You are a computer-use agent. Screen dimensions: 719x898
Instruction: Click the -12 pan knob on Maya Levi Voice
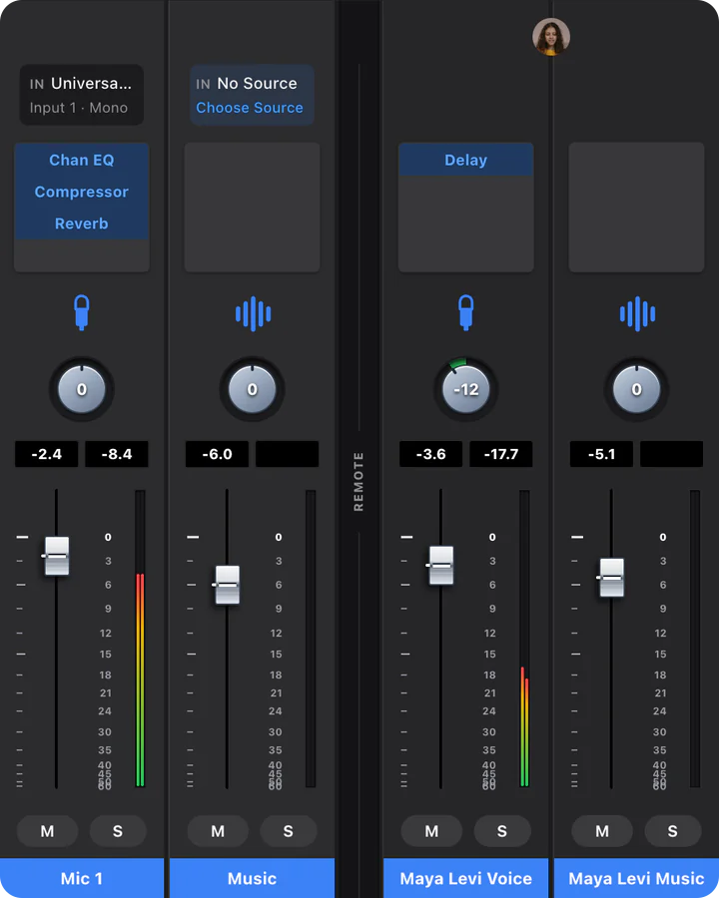point(466,389)
